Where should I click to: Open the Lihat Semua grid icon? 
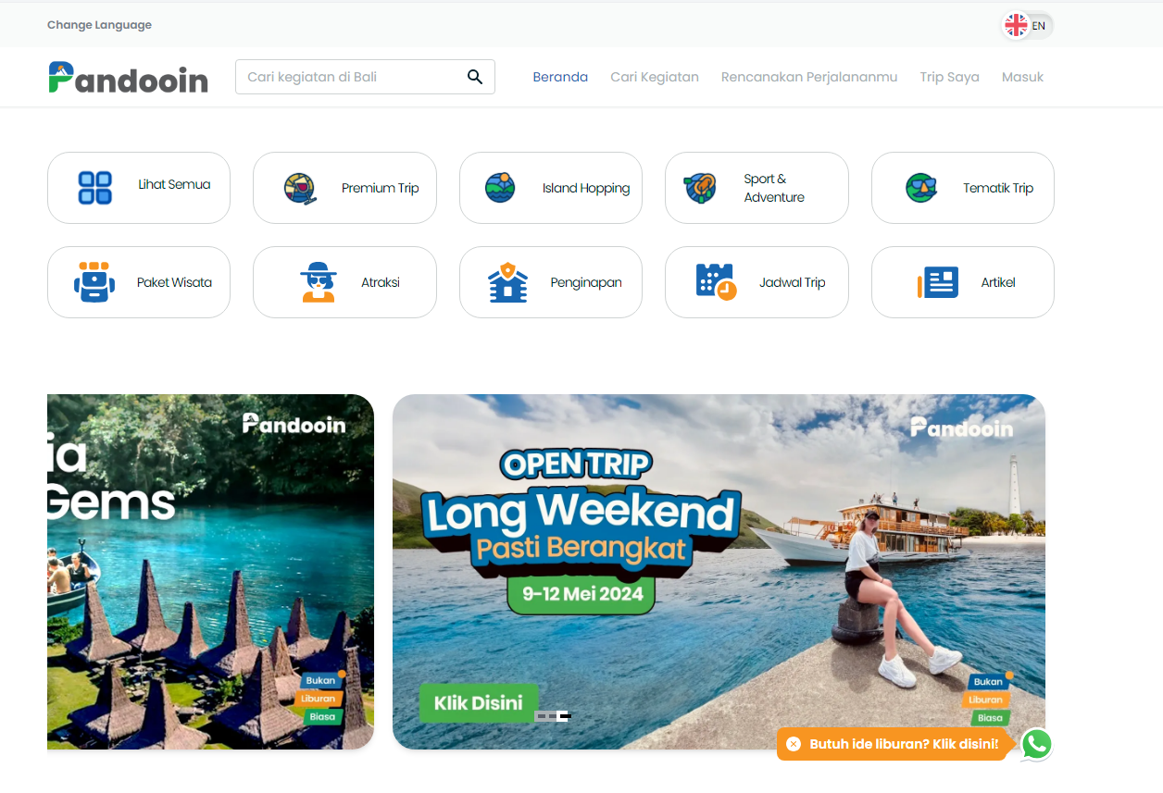tap(95, 188)
